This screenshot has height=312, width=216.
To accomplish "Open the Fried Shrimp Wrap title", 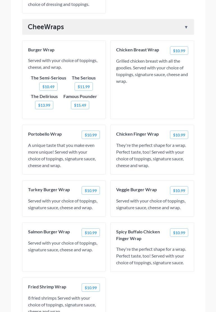I will point(47,287).
